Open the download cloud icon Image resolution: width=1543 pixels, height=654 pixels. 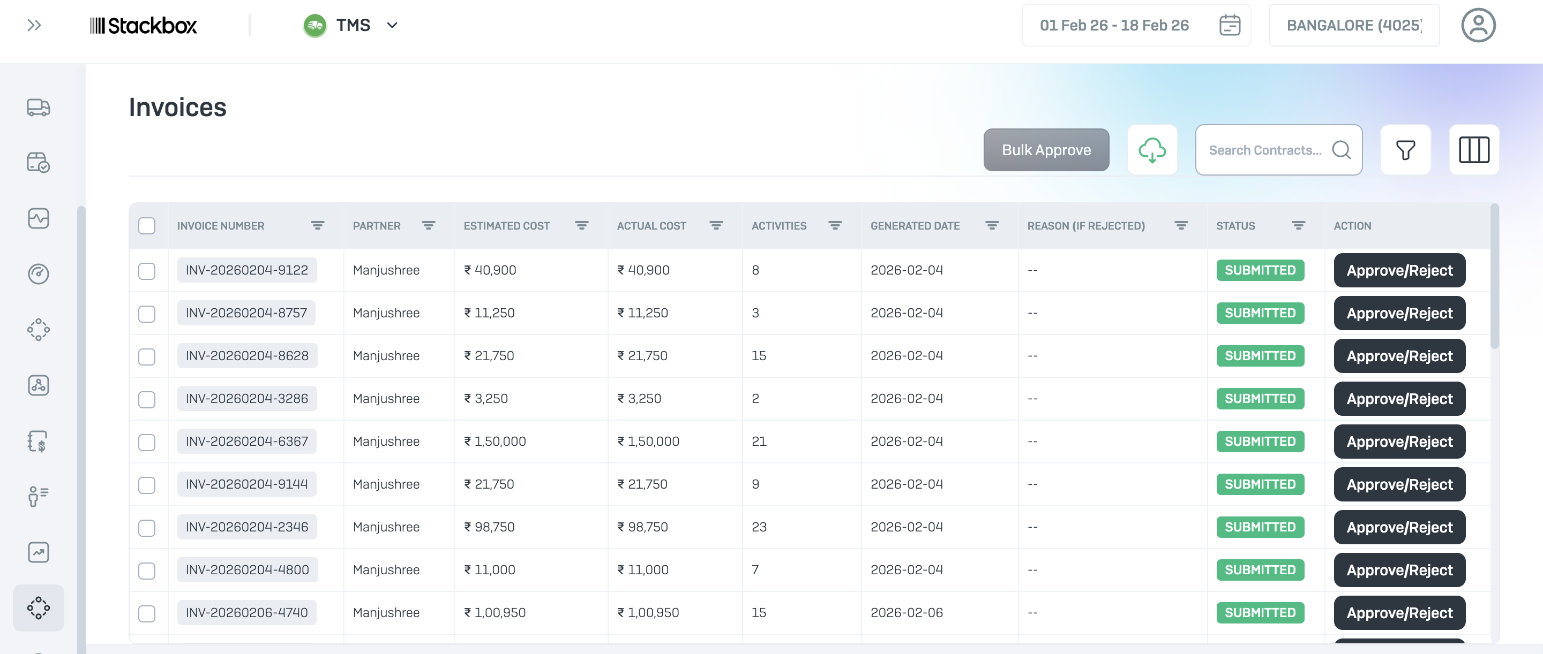(1151, 150)
